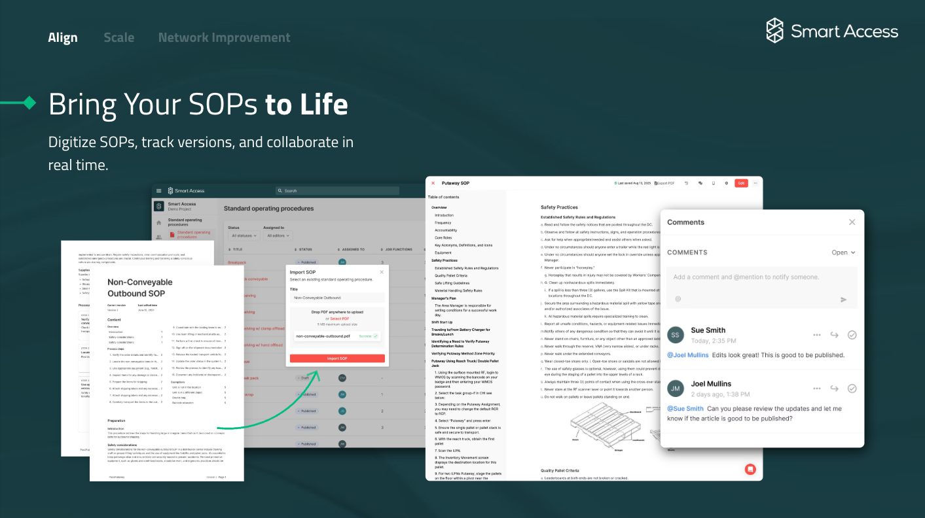Switch to the Network Improvement tab
The width and height of the screenshot is (925, 518).
tap(225, 38)
